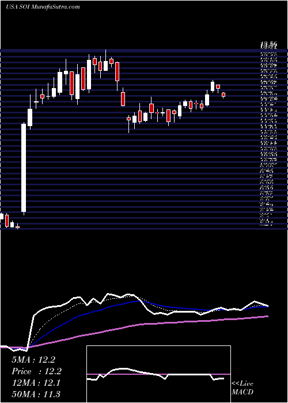This screenshot has height=403, width=288.
Task: Click the 50MA : 11.3 label
Action: coord(36,394)
